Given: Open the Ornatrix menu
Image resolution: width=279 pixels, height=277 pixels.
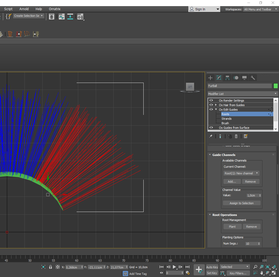Looking at the screenshot, I should (55, 9).
